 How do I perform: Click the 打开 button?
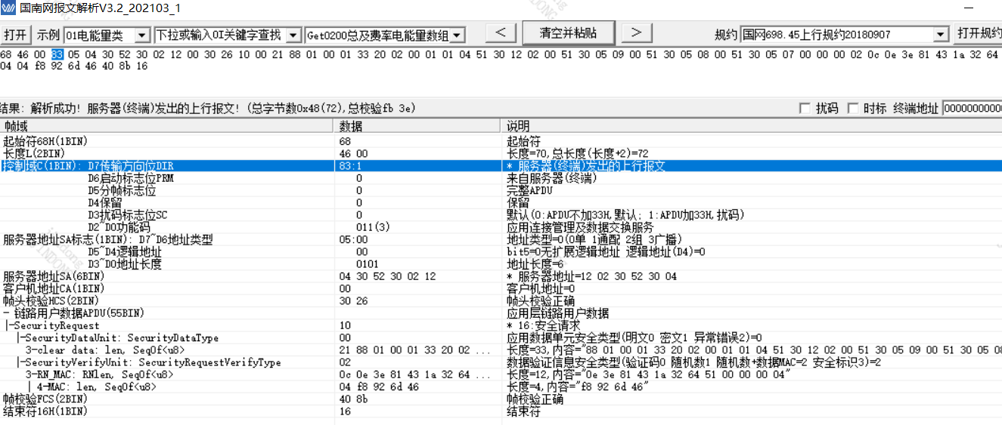coord(15,35)
